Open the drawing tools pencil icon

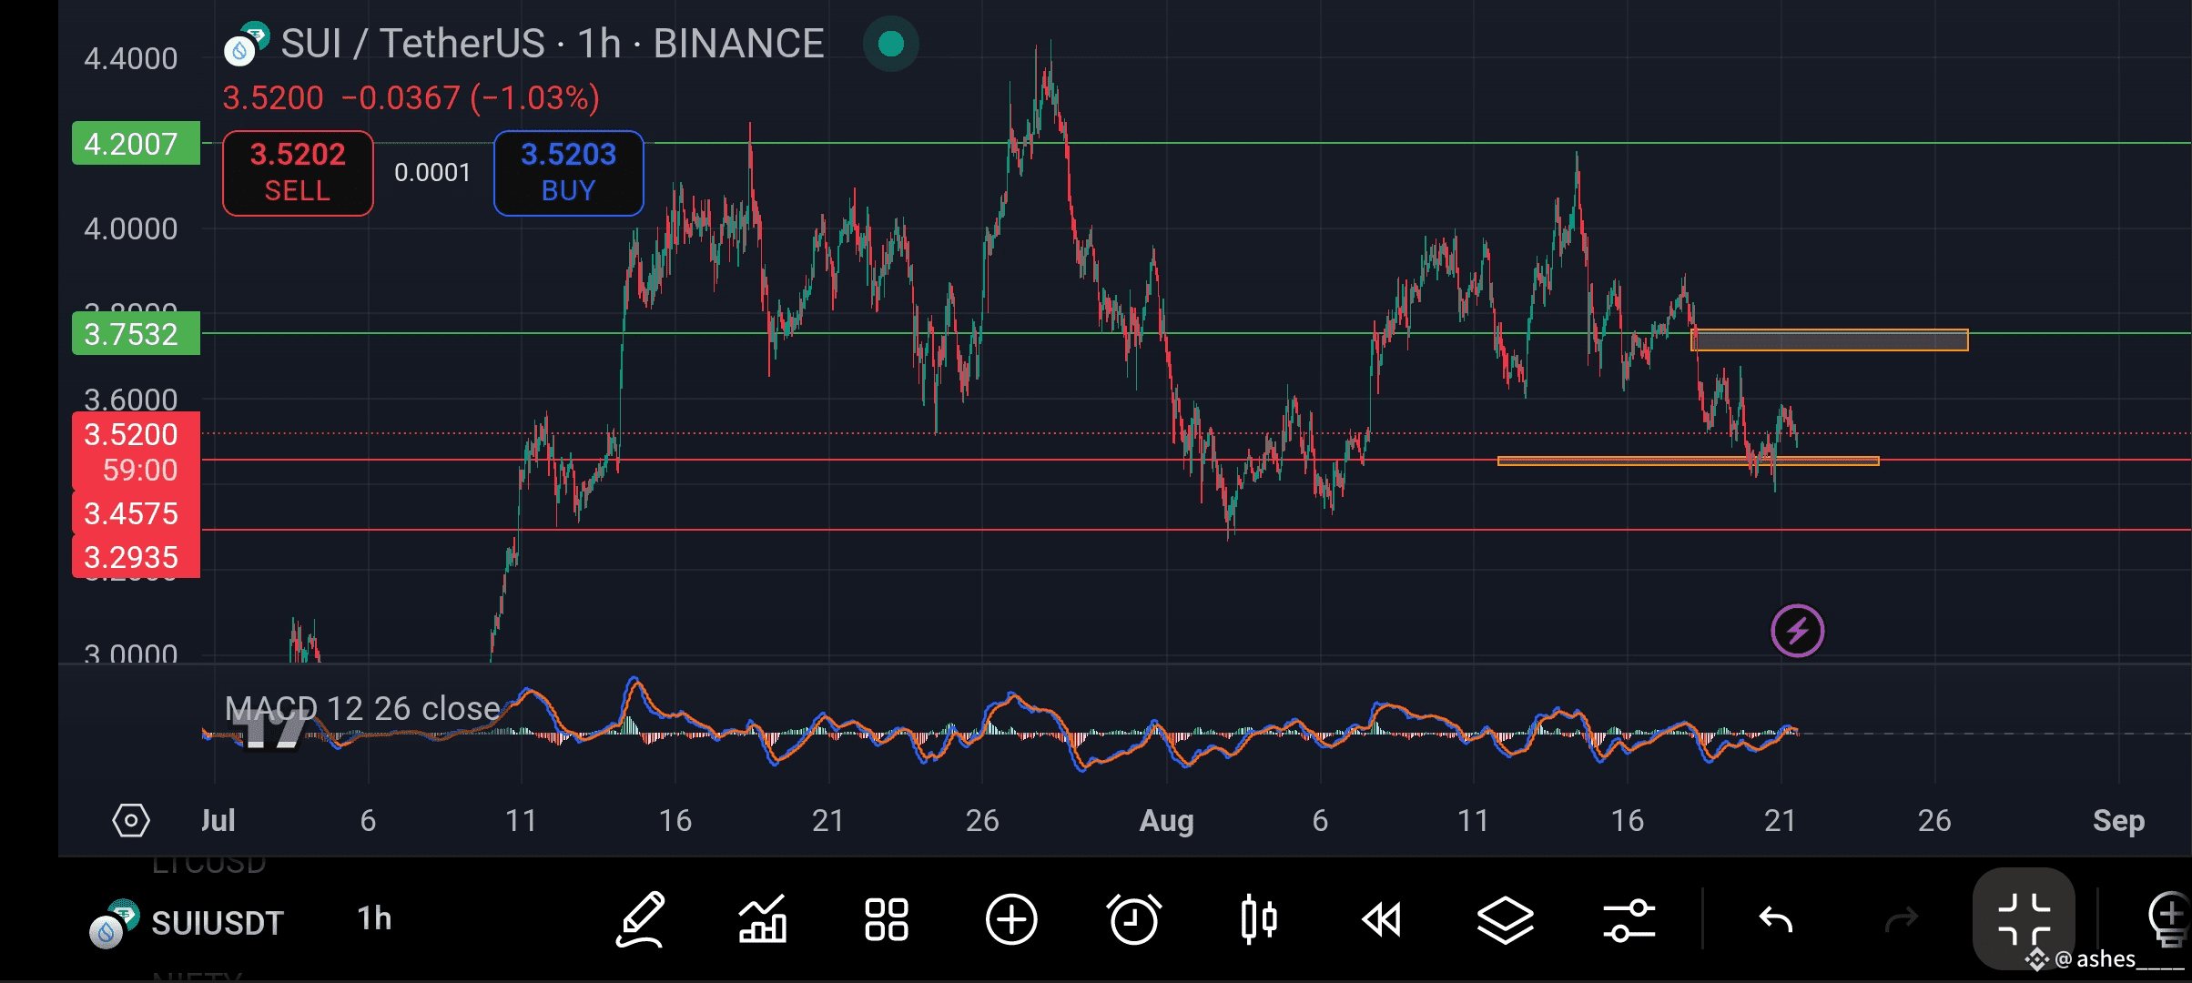(x=641, y=919)
